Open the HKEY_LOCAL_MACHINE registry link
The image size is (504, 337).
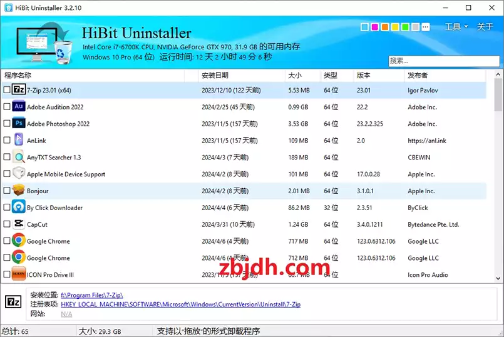181,304
